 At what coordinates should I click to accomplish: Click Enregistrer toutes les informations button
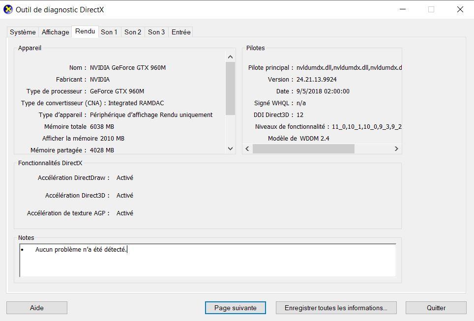pyautogui.click(x=336, y=308)
